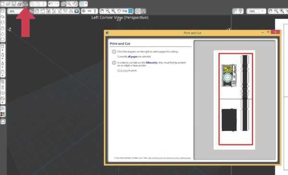Toggle the teal highlighted toolbar button
Screen dimensions: 288x175
(x=77, y=11)
